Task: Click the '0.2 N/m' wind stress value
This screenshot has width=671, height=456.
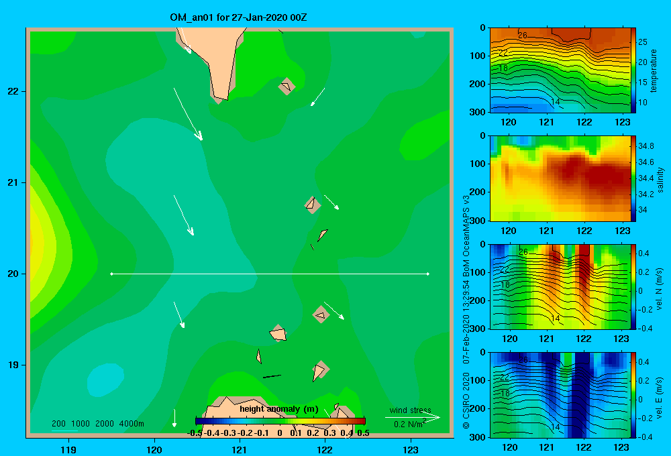Action: coord(409,424)
